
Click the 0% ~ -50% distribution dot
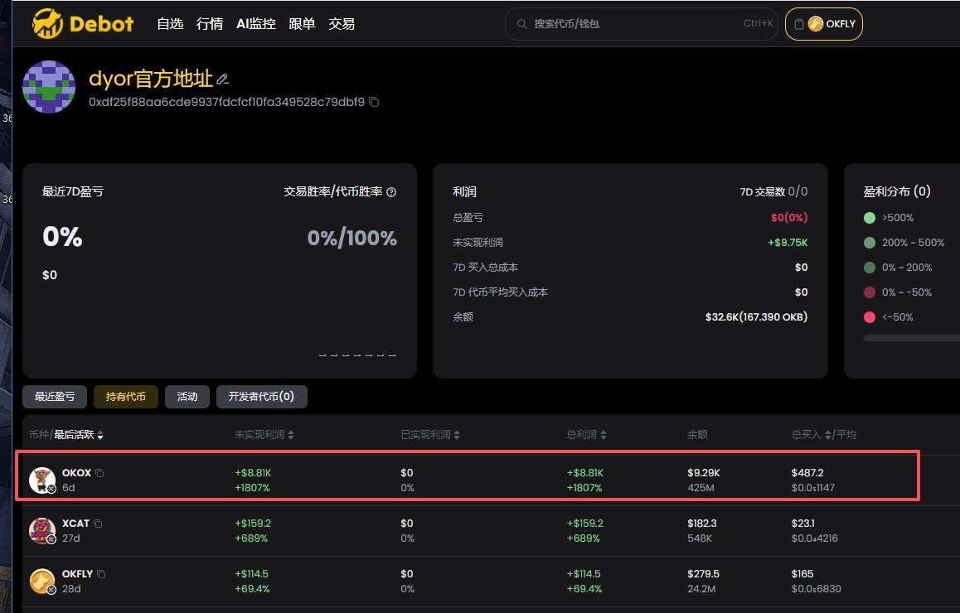(x=870, y=292)
